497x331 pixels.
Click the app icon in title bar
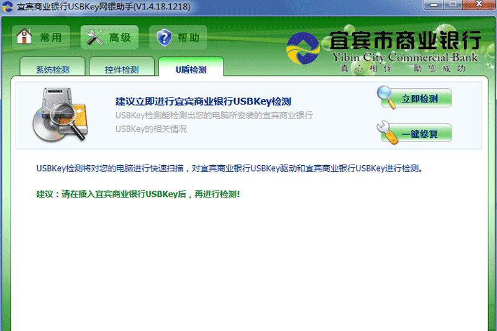tap(7, 7)
